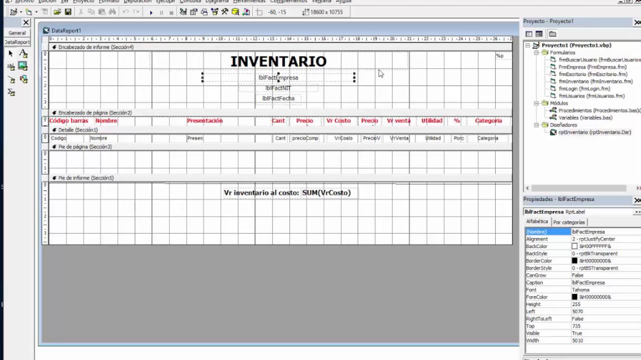Collapse the Proyecto1 root node

tap(528, 45)
